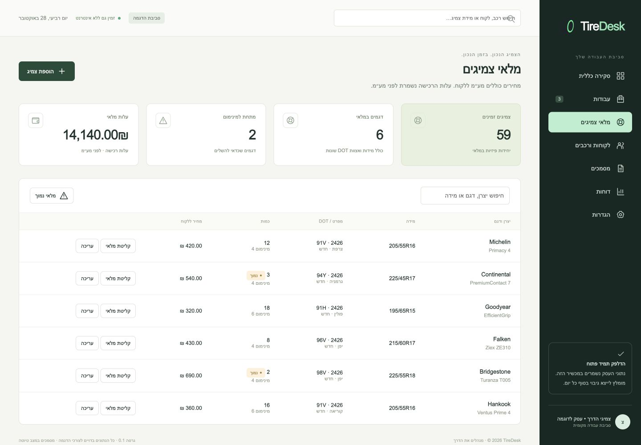Viewport: 641px width, 445px height.
Task: Click the search magnifier icon in top bar
Action: [511, 18]
